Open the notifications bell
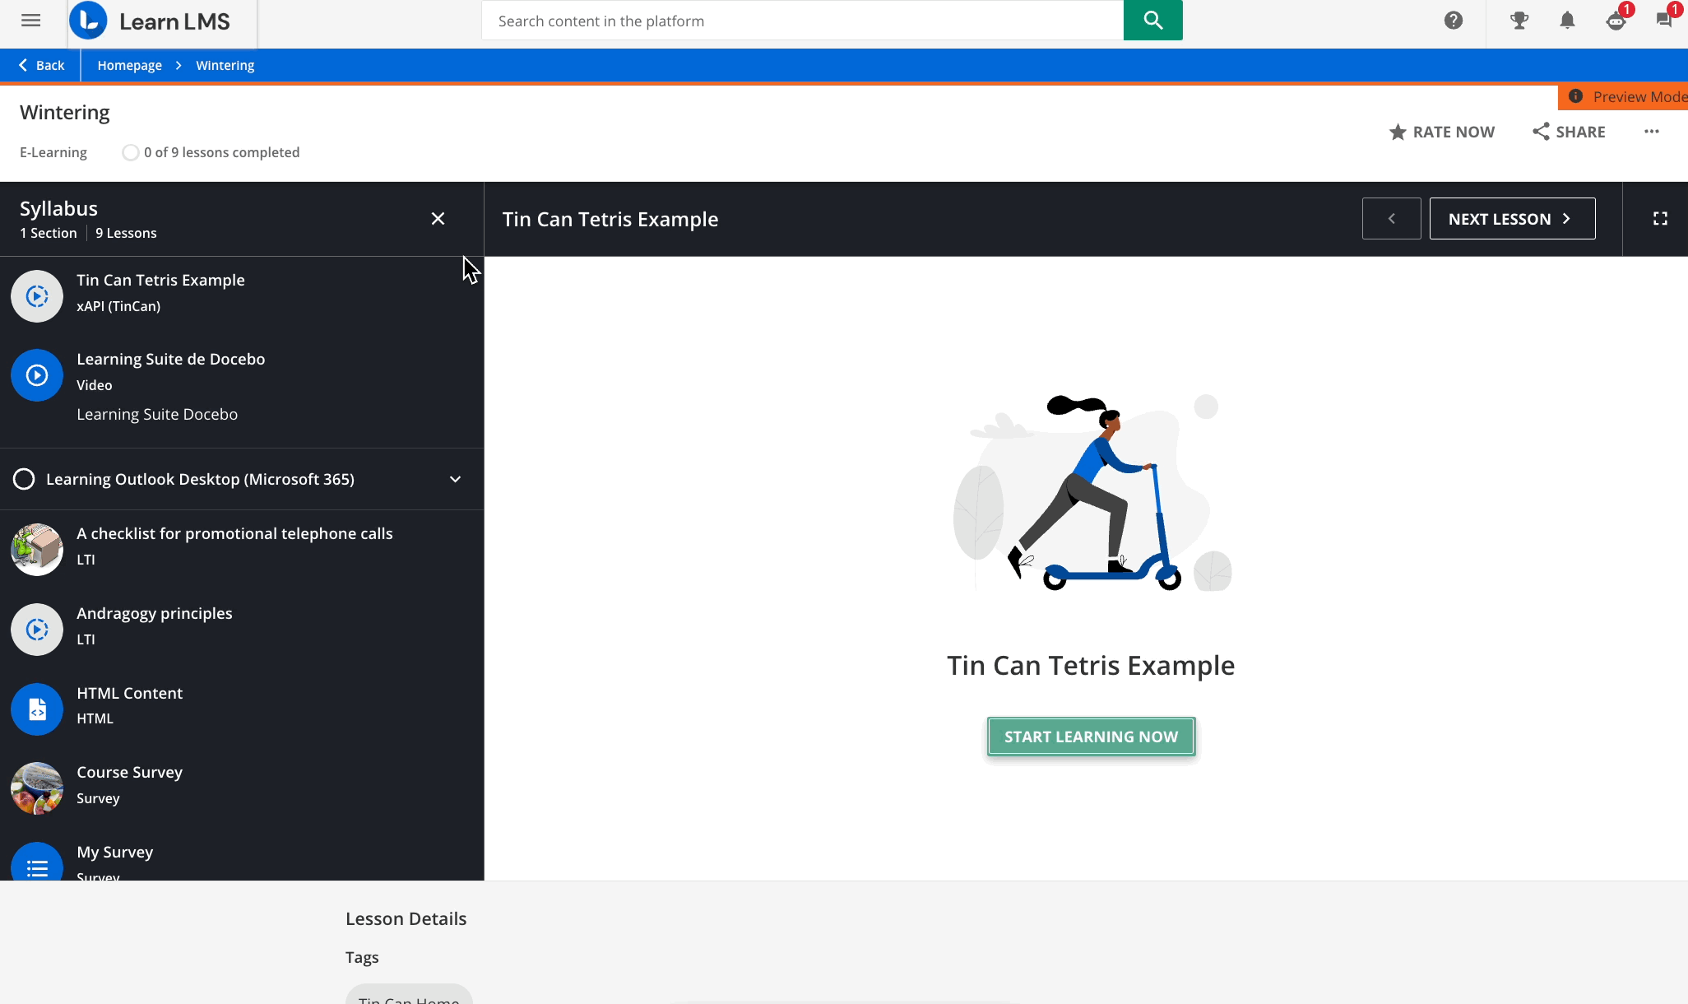 pos(1568,21)
